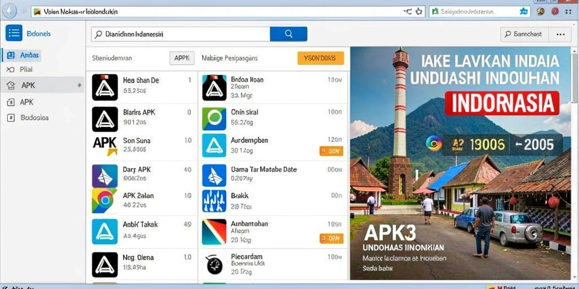Click the Son Suna title text

point(137,141)
